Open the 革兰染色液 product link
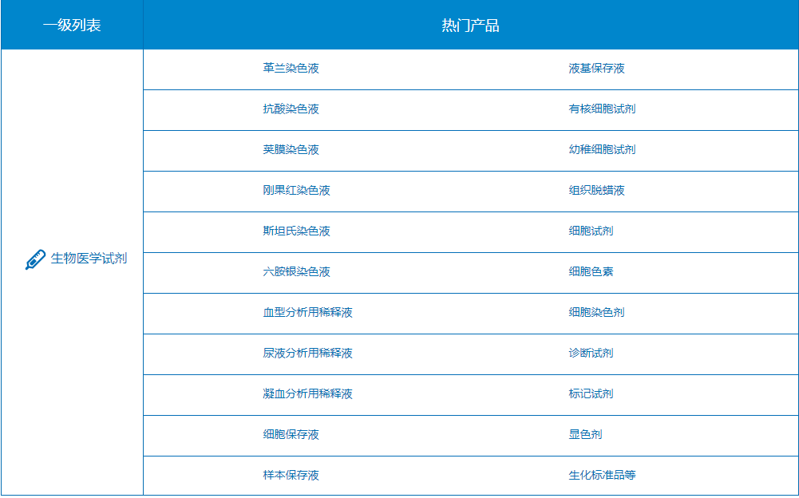 click(x=291, y=69)
